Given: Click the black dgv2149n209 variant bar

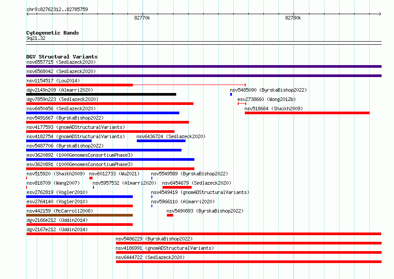Looking at the screenshot, I should coord(101,94).
